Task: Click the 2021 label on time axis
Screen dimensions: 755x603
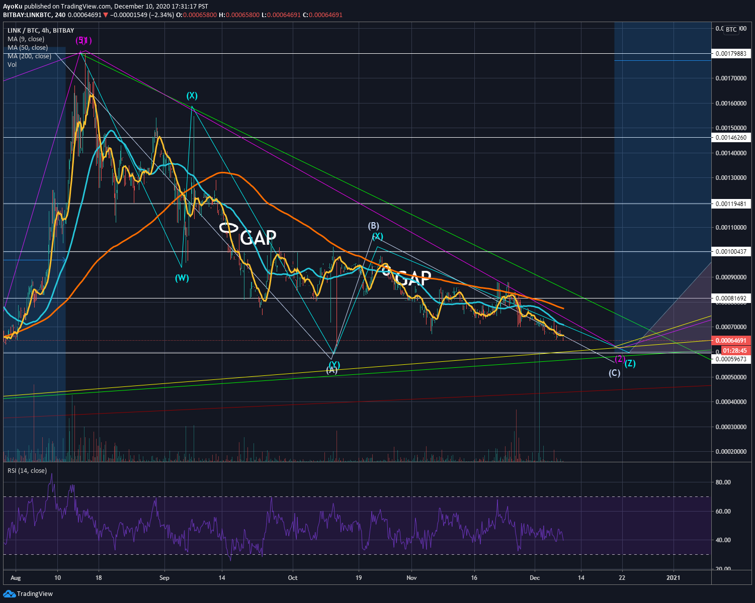Action: point(673,578)
